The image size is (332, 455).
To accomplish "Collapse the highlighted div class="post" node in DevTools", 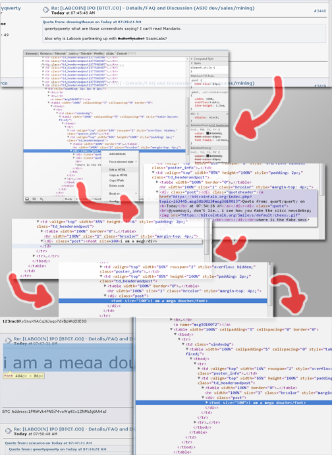I will [x=71, y=151].
